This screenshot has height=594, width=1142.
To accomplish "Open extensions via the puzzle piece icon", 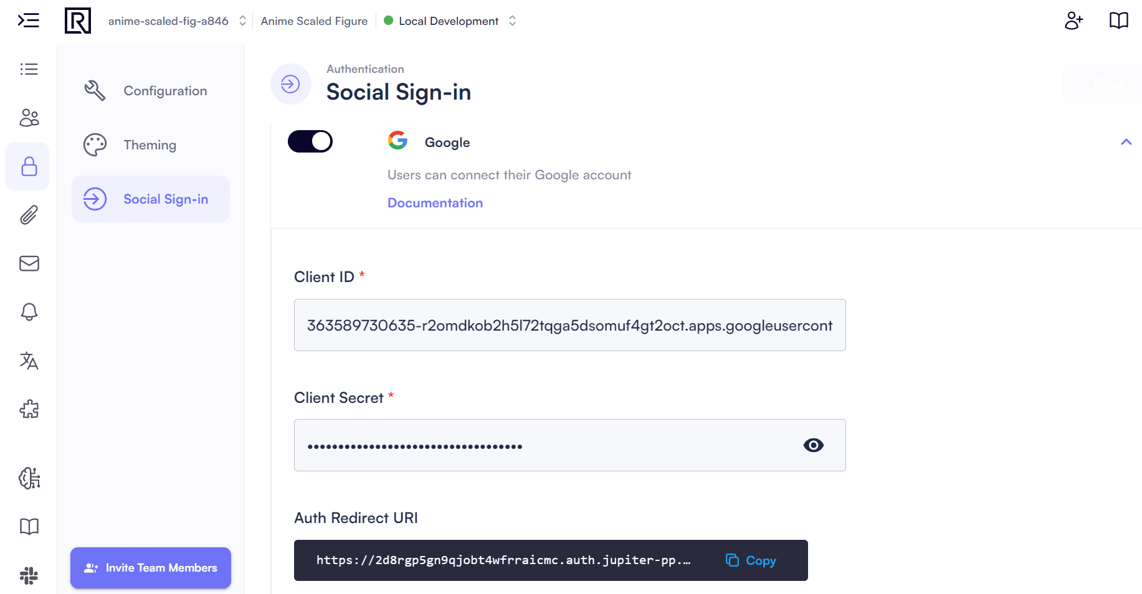I will point(29,410).
